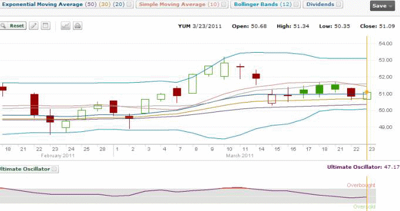Open the Save dropdown button

(382, 6)
